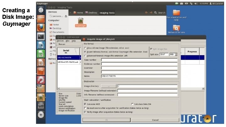Select Expert Witness Format option
Image resolution: width=226 pixels, height=127 pixels.
(x=85, y=52)
